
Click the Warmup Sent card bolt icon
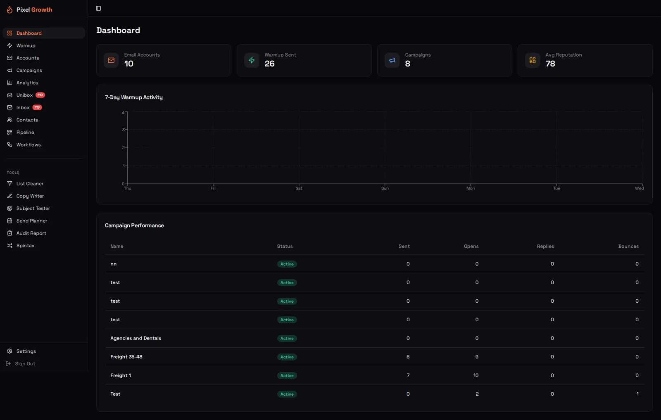click(x=252, y=60)
